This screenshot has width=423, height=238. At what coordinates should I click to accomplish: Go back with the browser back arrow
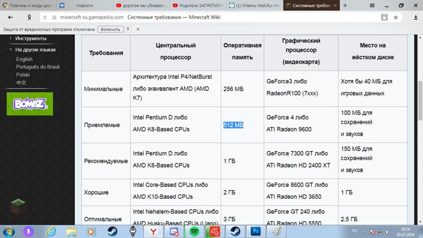(x=10, y=17)
